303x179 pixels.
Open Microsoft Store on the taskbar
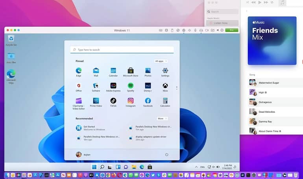(150, 167)
